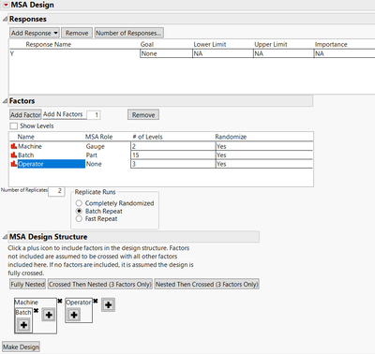375x354 pixels.
Task: Select the Completely Randomized radio option
Action: point(79,203)
